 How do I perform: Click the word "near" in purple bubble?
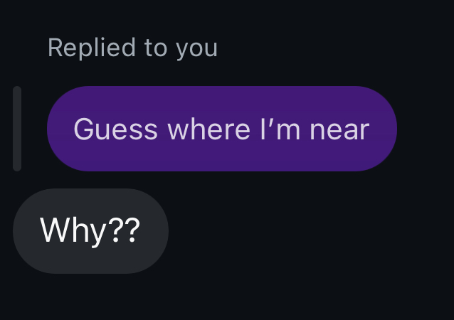(x=339, y=130)
